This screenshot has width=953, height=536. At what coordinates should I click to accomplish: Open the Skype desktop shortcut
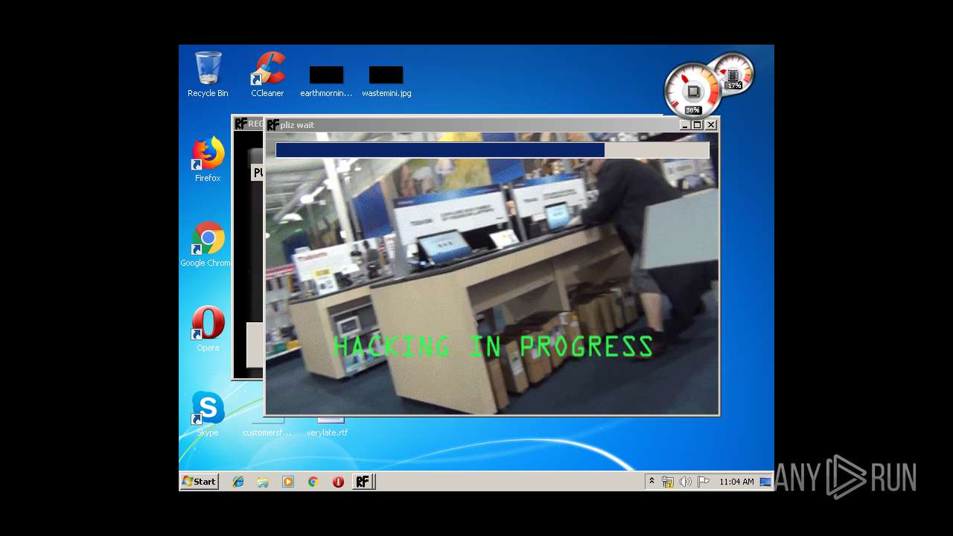click(208, 414)
